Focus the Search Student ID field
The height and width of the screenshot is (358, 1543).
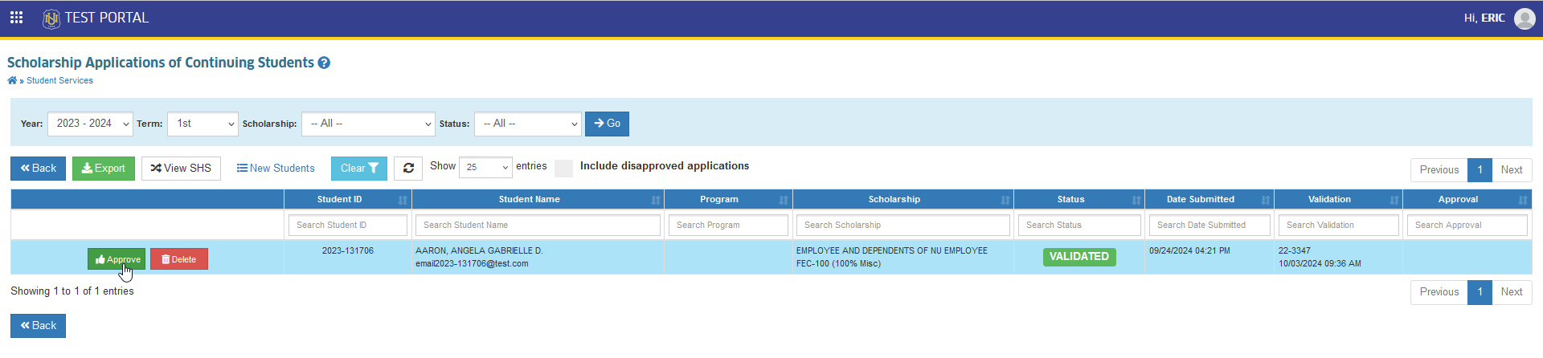[x=348, y=226]
